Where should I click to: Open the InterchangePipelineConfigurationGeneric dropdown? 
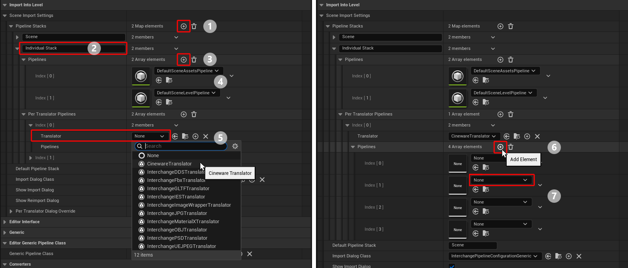pos(495,256)
